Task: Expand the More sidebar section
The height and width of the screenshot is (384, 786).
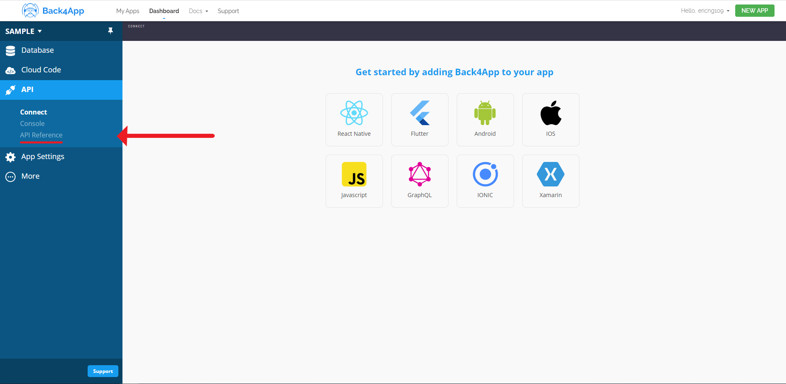Action: pyautogui.click(x=61, y=176)
